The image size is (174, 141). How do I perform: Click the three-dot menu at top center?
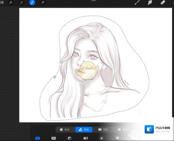tap(94, 1)
